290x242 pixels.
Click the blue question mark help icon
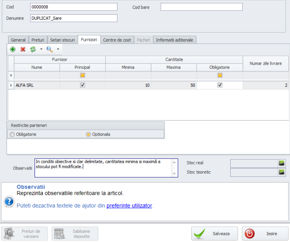(x=9, y=202)
